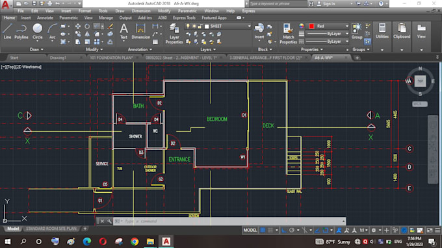Expand the Annotation panel
This screenshot has width=442, height=248.
pyautogui.click(x=140, y=49)
